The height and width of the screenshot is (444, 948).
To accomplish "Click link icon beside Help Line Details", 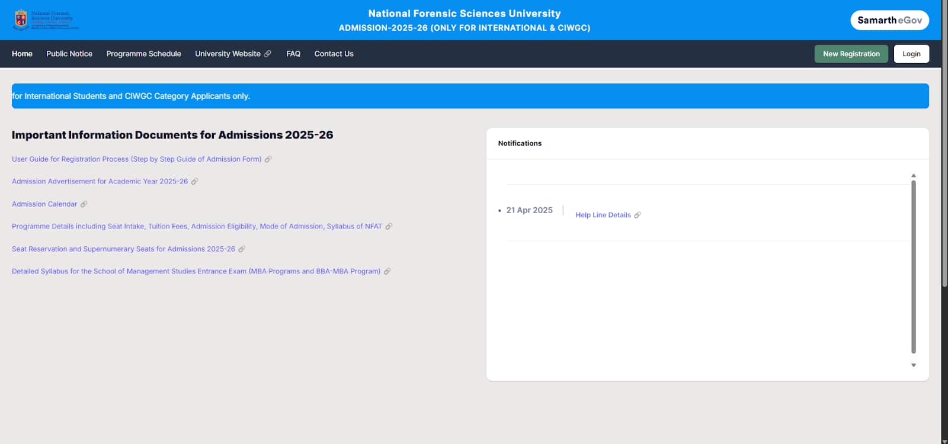I will click(638, 215).
